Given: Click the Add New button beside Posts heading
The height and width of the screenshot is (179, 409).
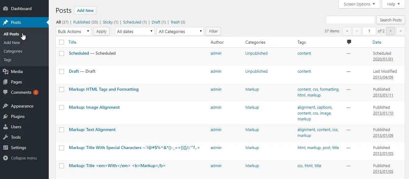Looking at the screenshot, I should [x=85, y=10].
